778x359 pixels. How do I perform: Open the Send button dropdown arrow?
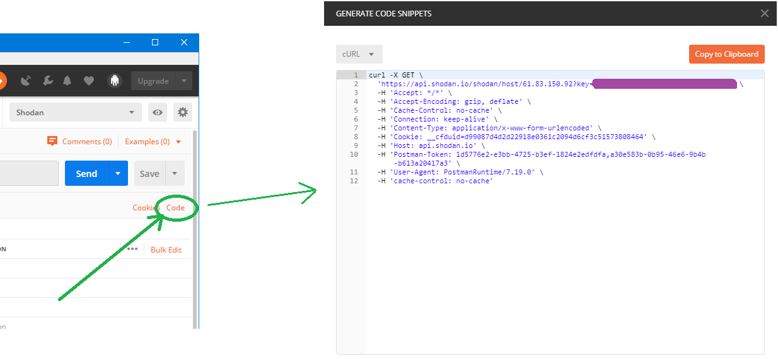coord(118,173)
